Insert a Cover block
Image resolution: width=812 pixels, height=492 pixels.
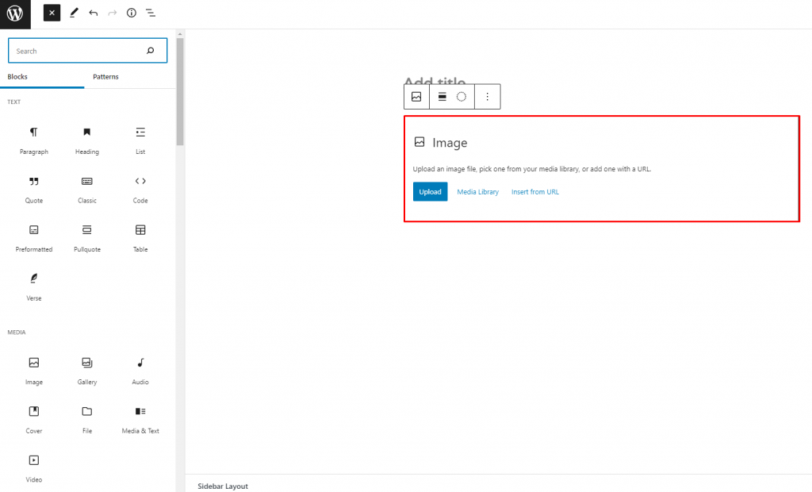point(33,420)
